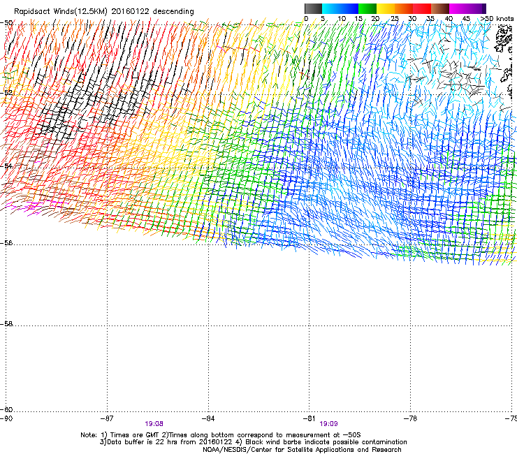Click the purple '19:08' time stamp
Image resolution: width=517 pixels, height=454 pixels.
[x=154, y=424]
